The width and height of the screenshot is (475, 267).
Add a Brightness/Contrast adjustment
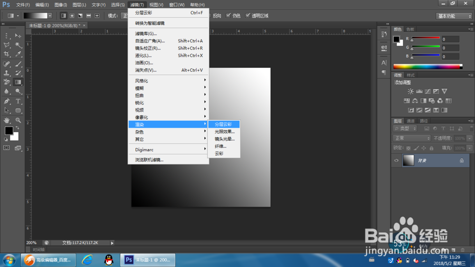(x=410, y=91)
